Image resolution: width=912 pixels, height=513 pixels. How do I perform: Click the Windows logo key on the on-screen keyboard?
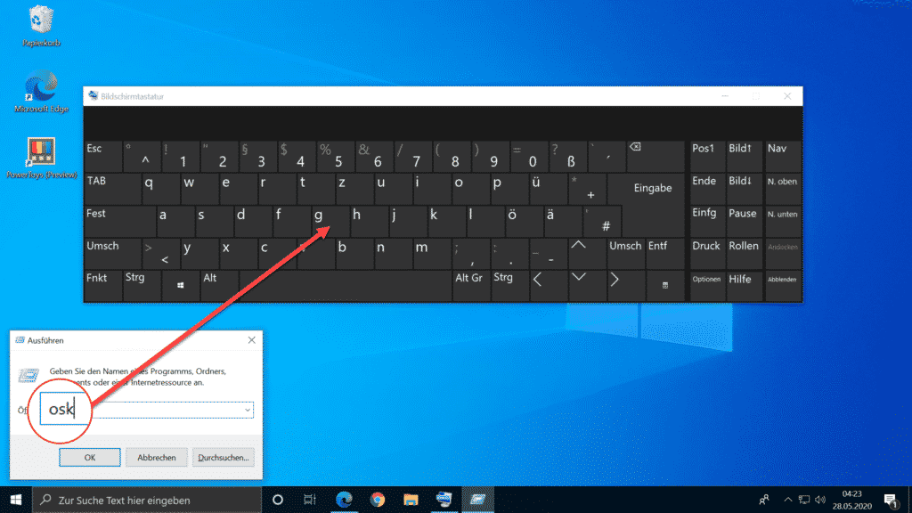180,285
